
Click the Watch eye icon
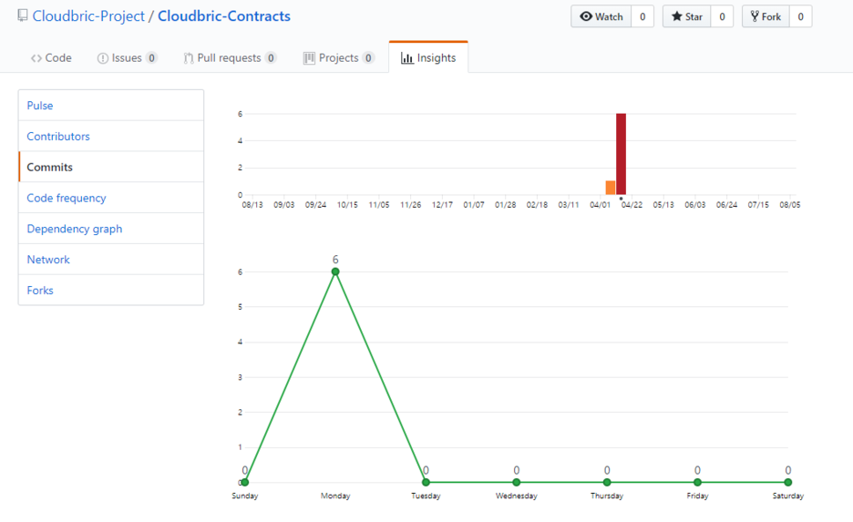point(586,16)
